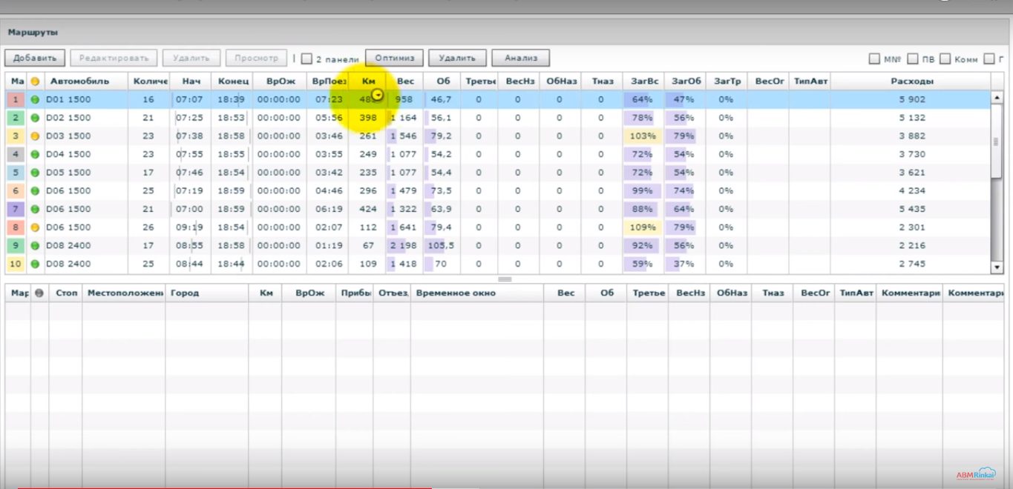Viewport: 1013px width, 489px height.
Task: Sort by the "Автомобиль" column header
Action: 79,81
